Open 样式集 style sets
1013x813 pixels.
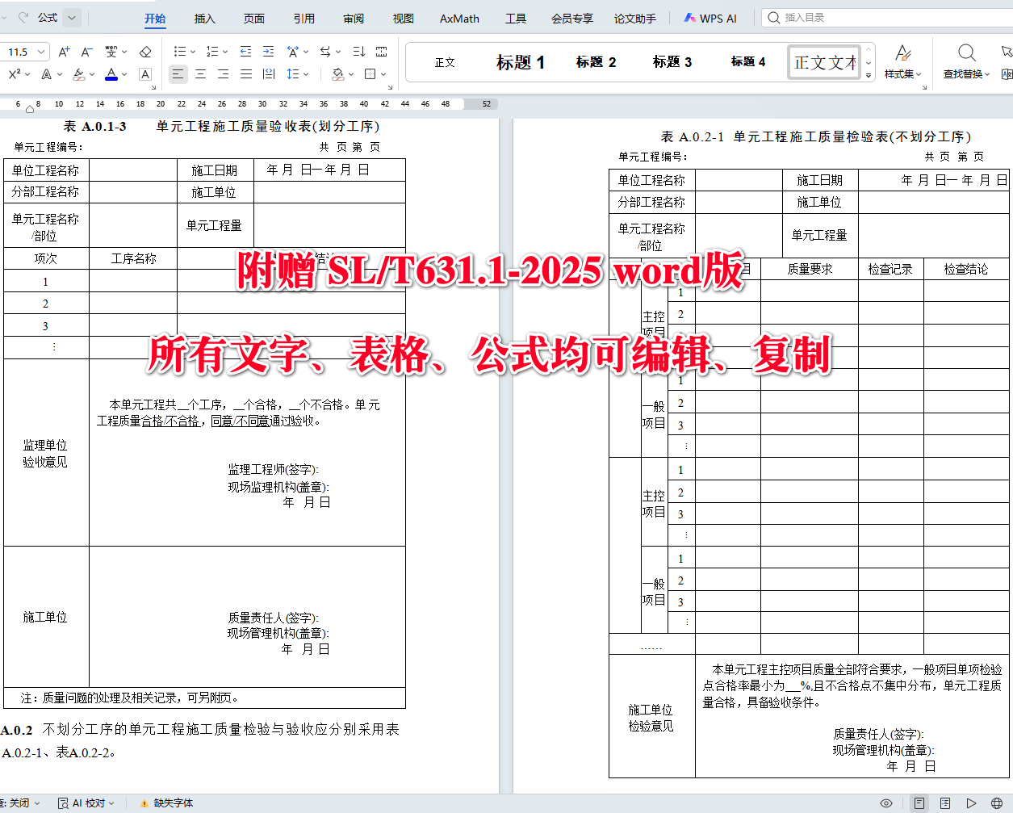[902, 62]
